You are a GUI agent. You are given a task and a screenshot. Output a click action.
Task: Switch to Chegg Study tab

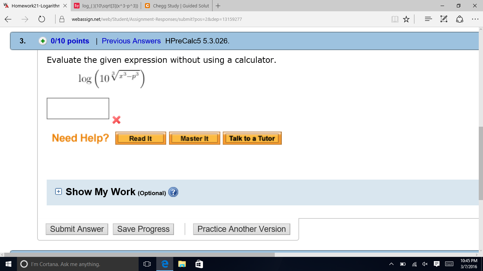pos(176,6)
